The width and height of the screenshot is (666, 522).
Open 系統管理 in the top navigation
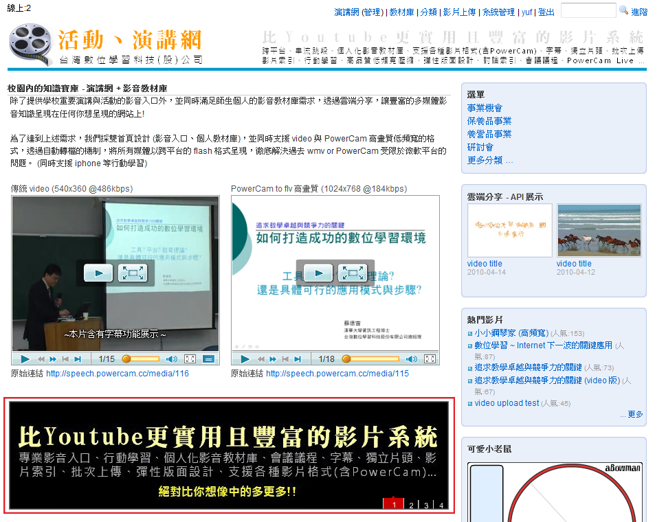[498, 12]
